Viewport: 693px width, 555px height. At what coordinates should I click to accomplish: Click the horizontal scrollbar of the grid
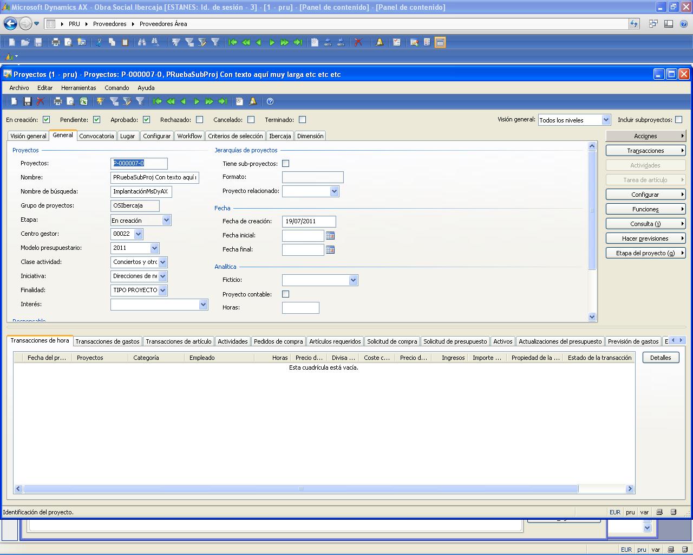pos(300,488)
